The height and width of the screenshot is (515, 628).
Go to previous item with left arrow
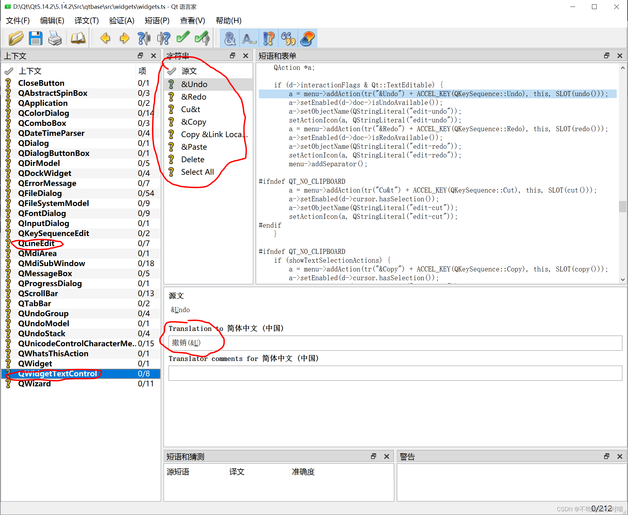click(x=105, y=38)
